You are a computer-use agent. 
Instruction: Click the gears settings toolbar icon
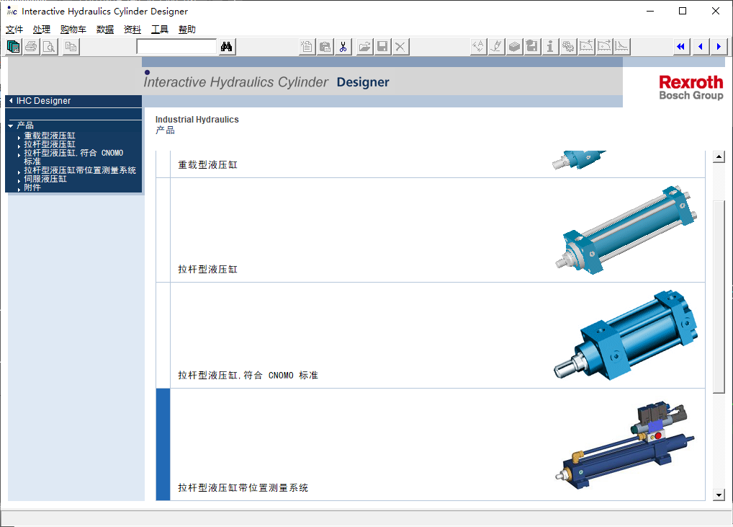click(x=568, y=47)
